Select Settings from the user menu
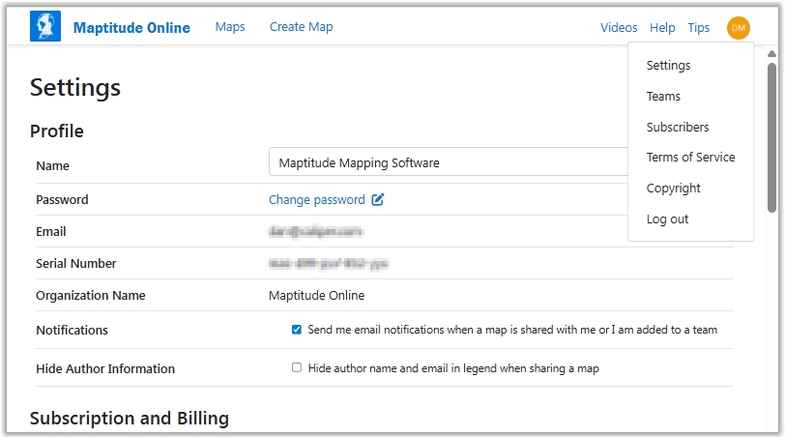 (x=668, y=66)
